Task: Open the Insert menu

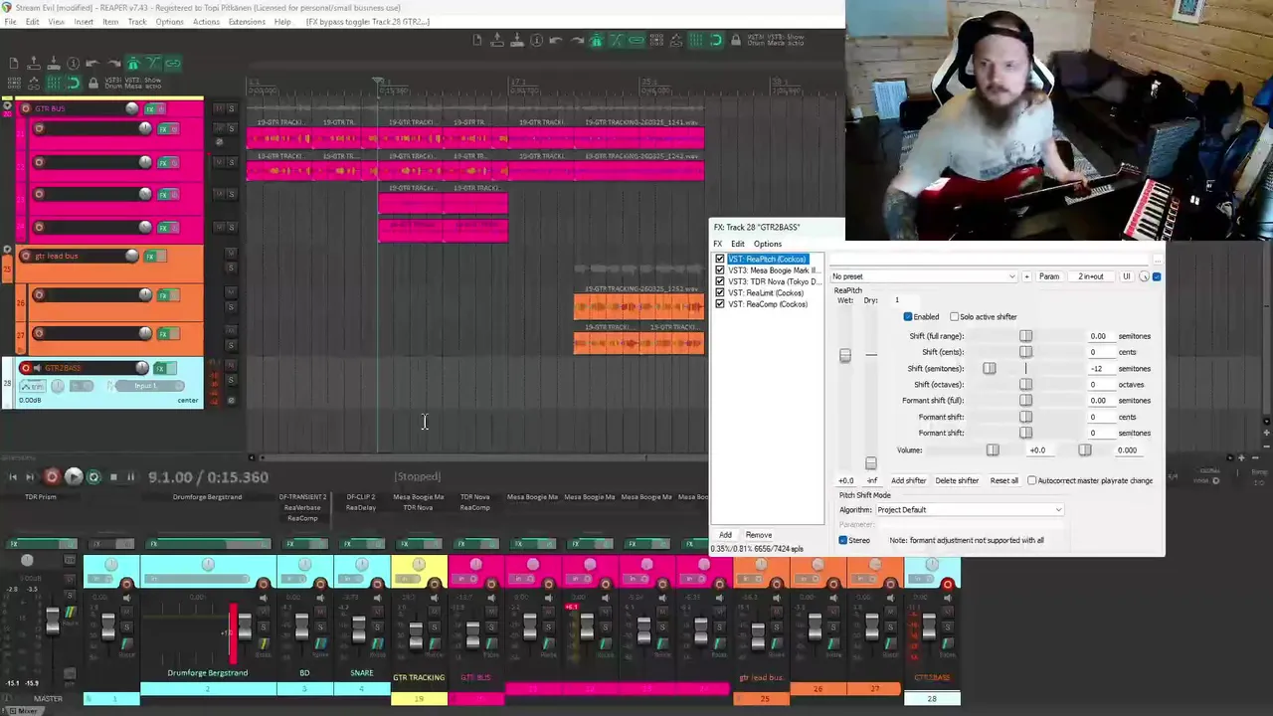Action: 84,22
